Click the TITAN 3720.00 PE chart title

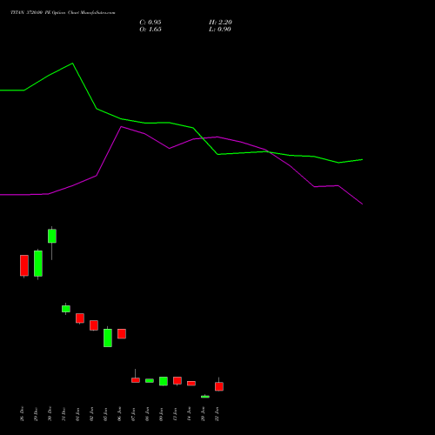[x=63, y=13]
